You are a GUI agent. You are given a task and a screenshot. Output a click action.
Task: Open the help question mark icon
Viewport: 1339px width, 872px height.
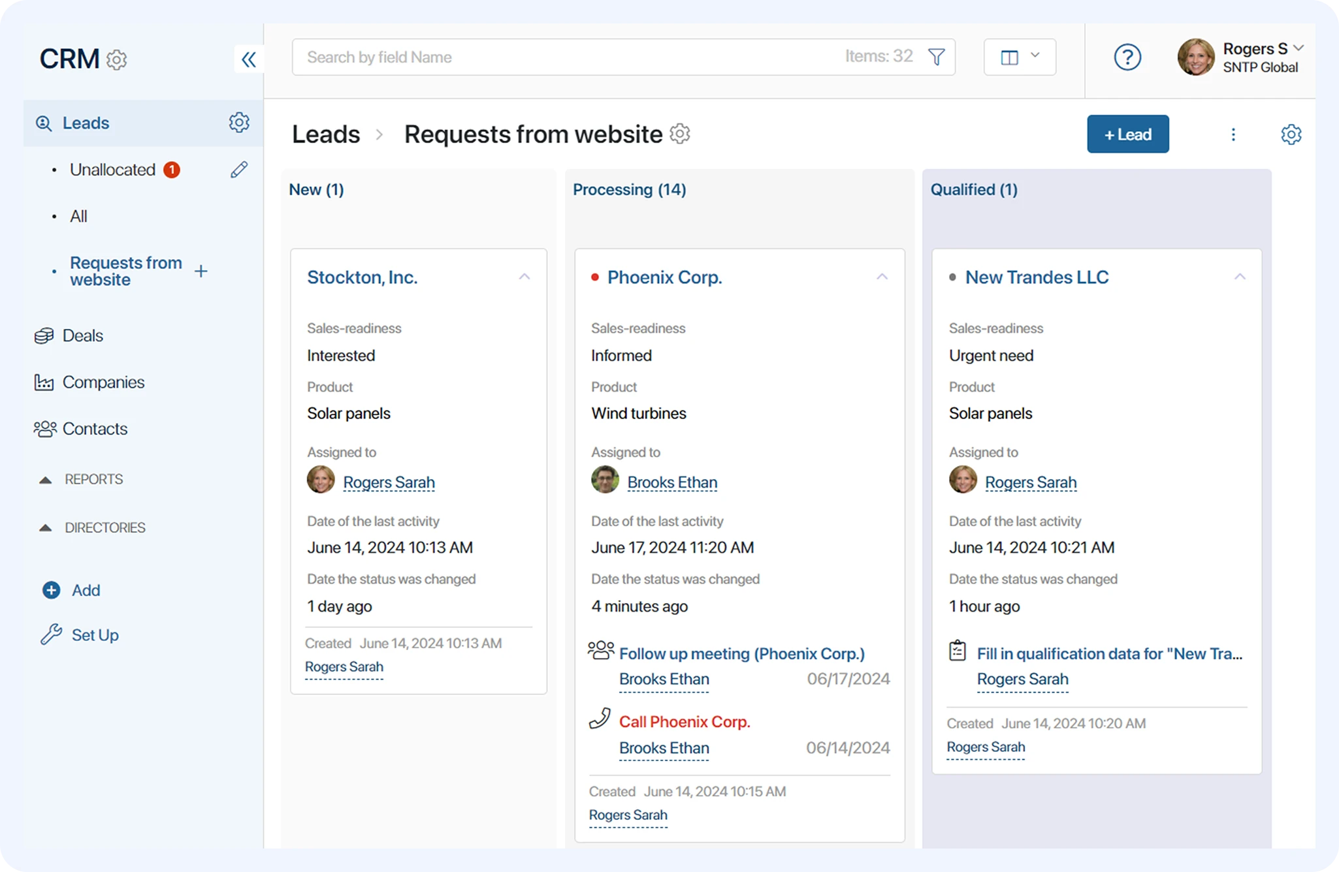(x=1127, y=57)
